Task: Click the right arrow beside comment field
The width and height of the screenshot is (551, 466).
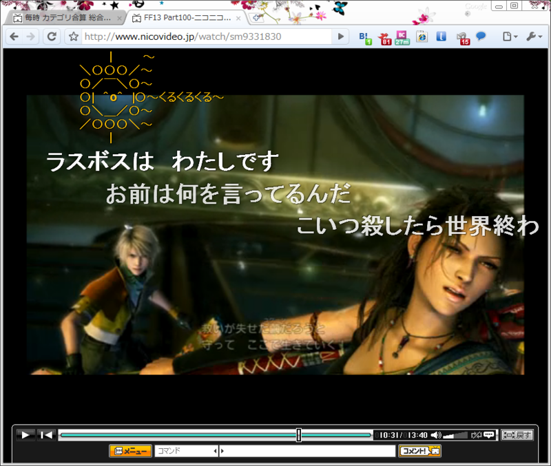Action: pos(222,451)
